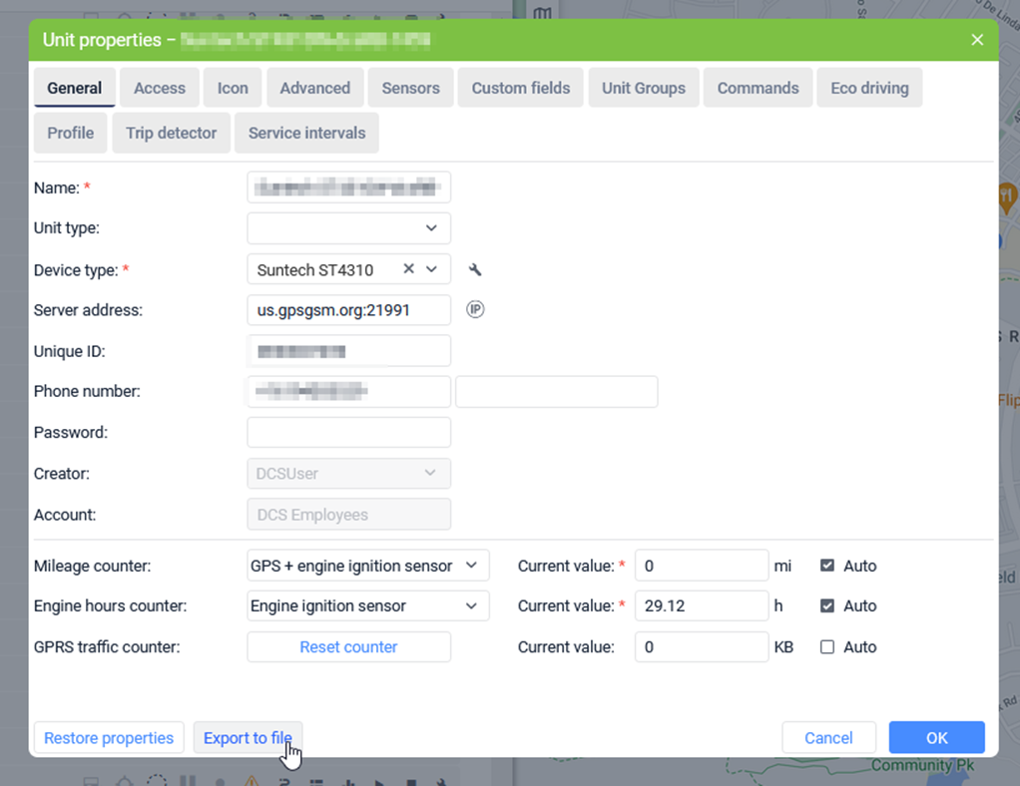Open the Mileage counter method dropdown

click(368, 566)
